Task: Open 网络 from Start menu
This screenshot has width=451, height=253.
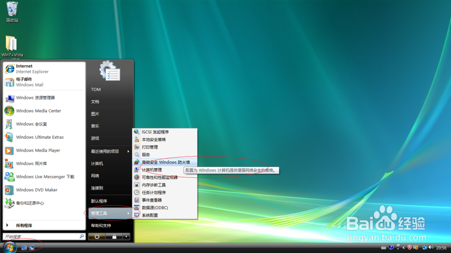Action: click(x=110, y=176)
